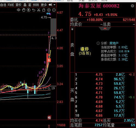
Task: Click the 11868 volume axis label
Action: [61, 125]
